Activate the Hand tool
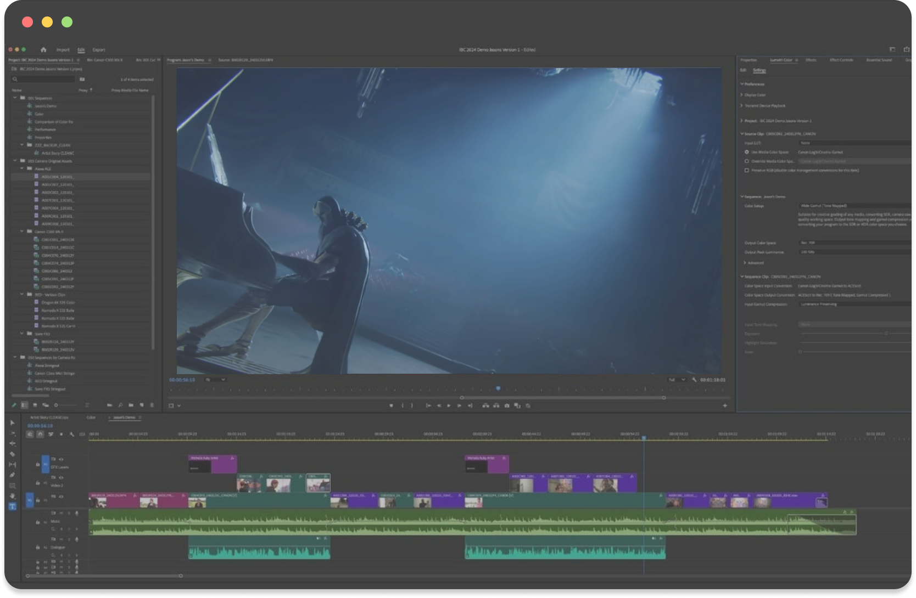 coord(12,496)
